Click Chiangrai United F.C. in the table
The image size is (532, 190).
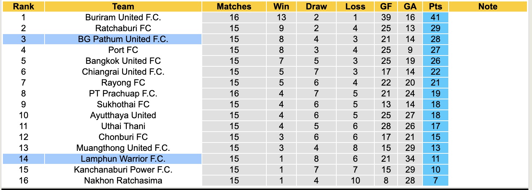click(x=123, y=72)
